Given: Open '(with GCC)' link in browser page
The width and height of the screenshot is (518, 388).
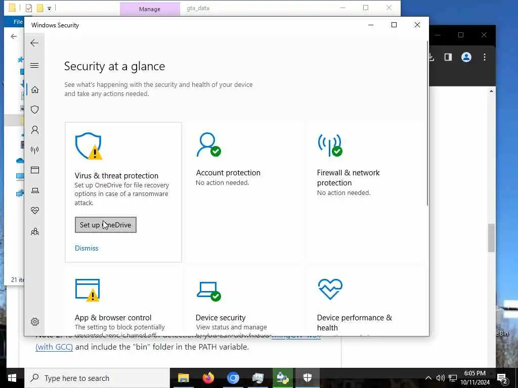Looking at the screenshot, I should click(x=54, y=347).
